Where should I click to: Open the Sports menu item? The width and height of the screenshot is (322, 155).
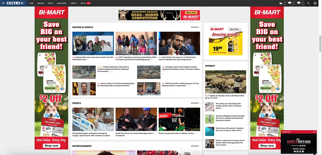click(x=50, y=3)
